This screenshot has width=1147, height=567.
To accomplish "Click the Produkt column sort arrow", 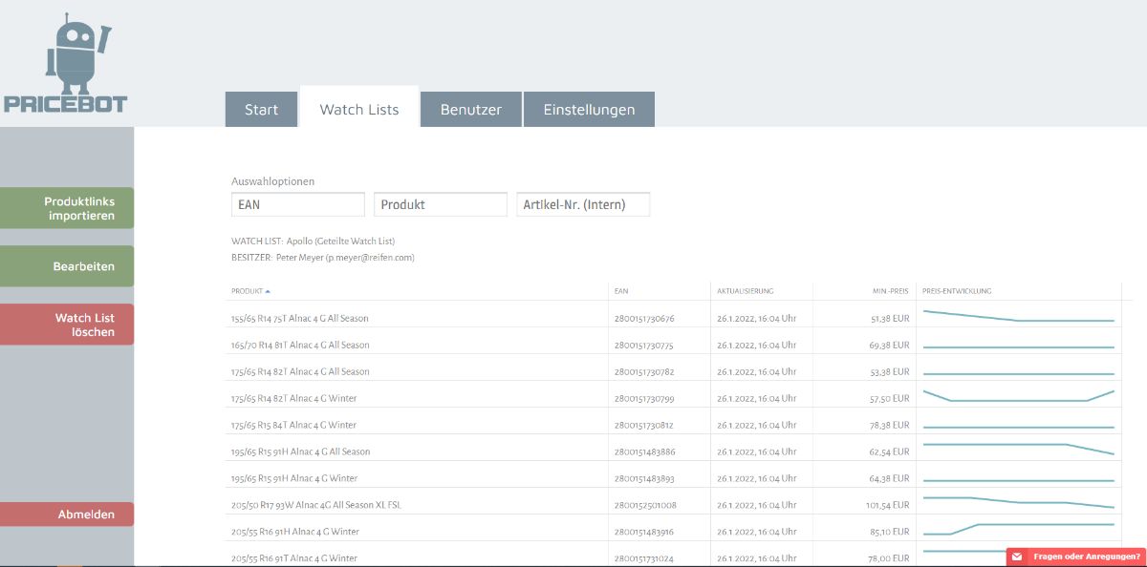I will [268, 291].
